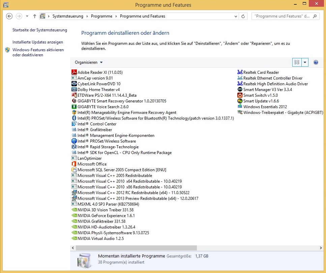Click the Smart Switch v1.5.0 icon
The width and height of the screenshot is (326, 273).
[x=240, y=95]
